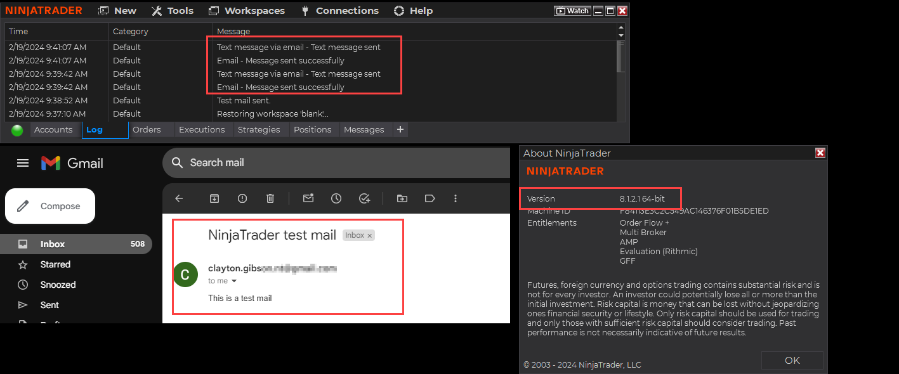Click the Move to folder icon
Screen dimensions: 899x374
pyautogui.click(x=402, y=198)
